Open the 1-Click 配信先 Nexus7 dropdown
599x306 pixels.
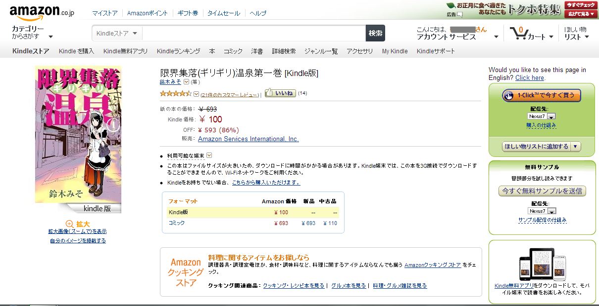point(542,116)
